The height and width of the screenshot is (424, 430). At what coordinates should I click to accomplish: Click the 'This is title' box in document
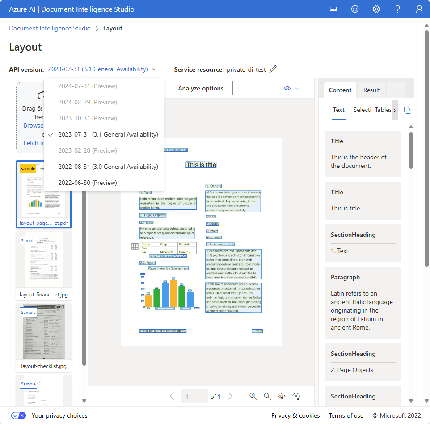coord(201,165)
